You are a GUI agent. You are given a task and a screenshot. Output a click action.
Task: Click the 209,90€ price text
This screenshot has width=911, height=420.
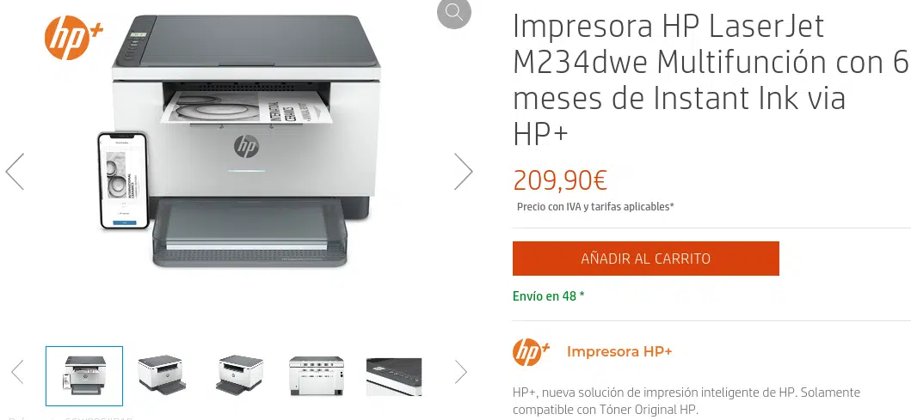point(560,180)
